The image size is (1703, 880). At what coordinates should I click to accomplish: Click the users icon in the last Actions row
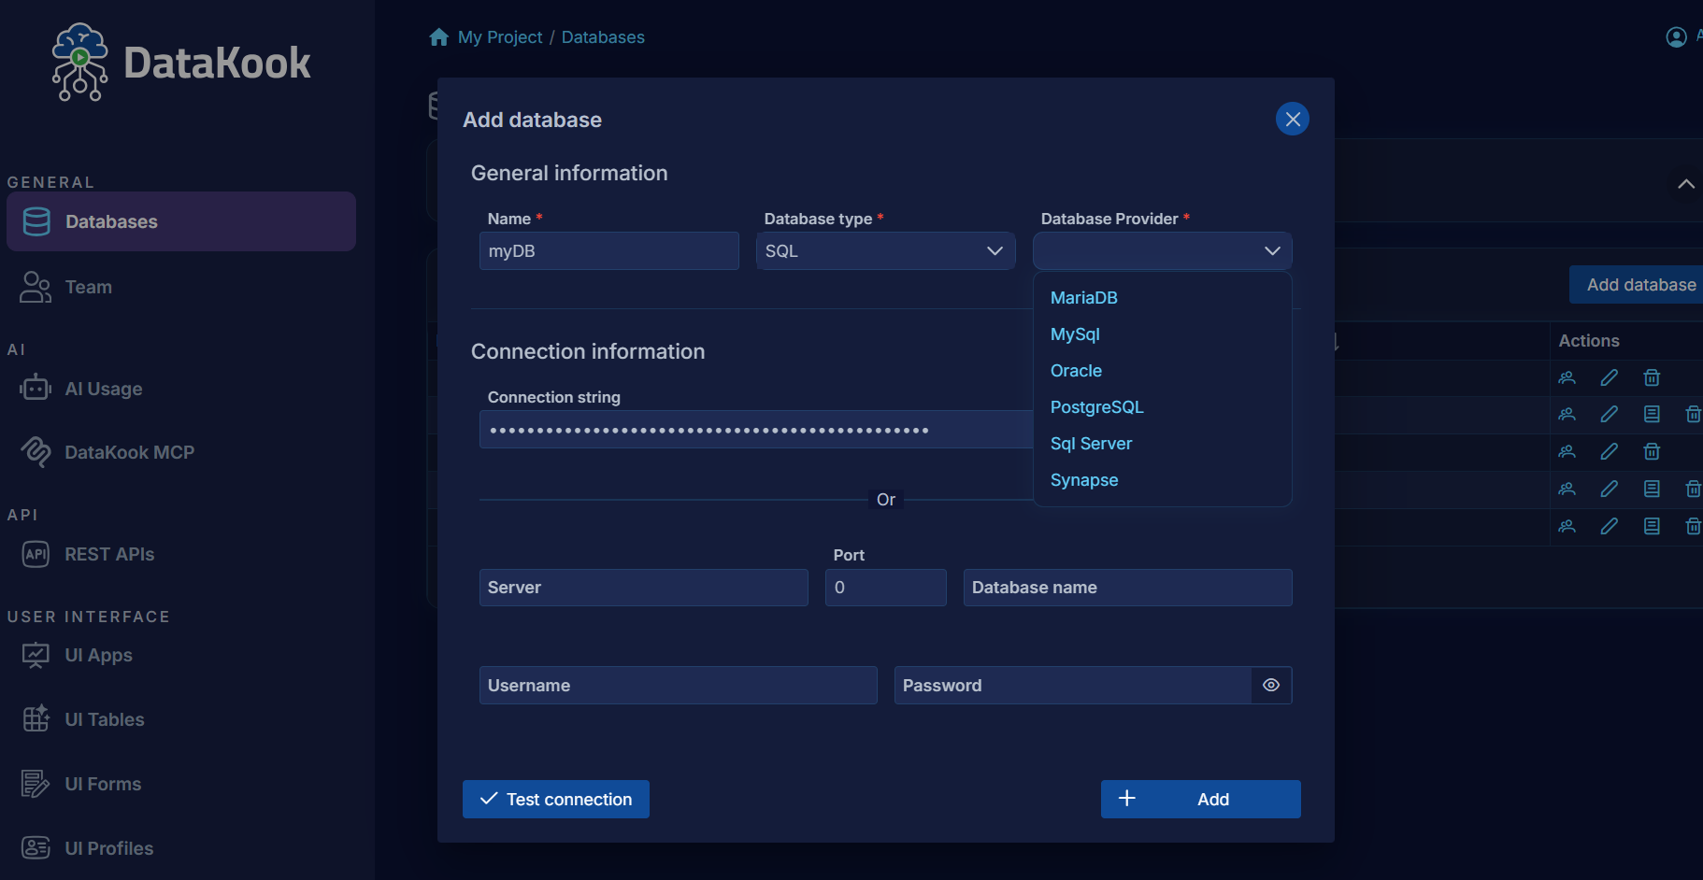(1567, 526)
